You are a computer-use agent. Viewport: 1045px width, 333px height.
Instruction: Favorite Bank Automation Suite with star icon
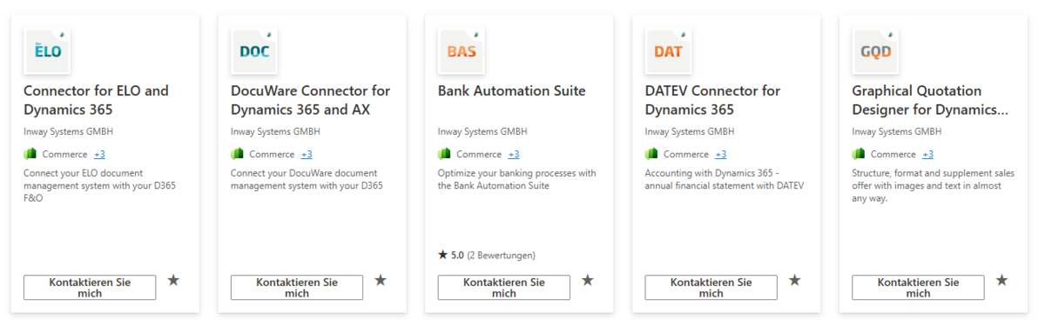click(x=588, y=280)
